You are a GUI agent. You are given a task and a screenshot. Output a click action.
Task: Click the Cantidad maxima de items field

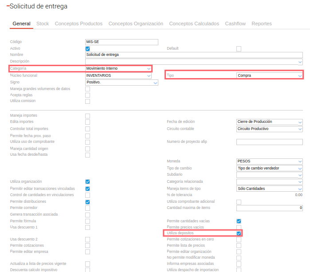(269, 208)
